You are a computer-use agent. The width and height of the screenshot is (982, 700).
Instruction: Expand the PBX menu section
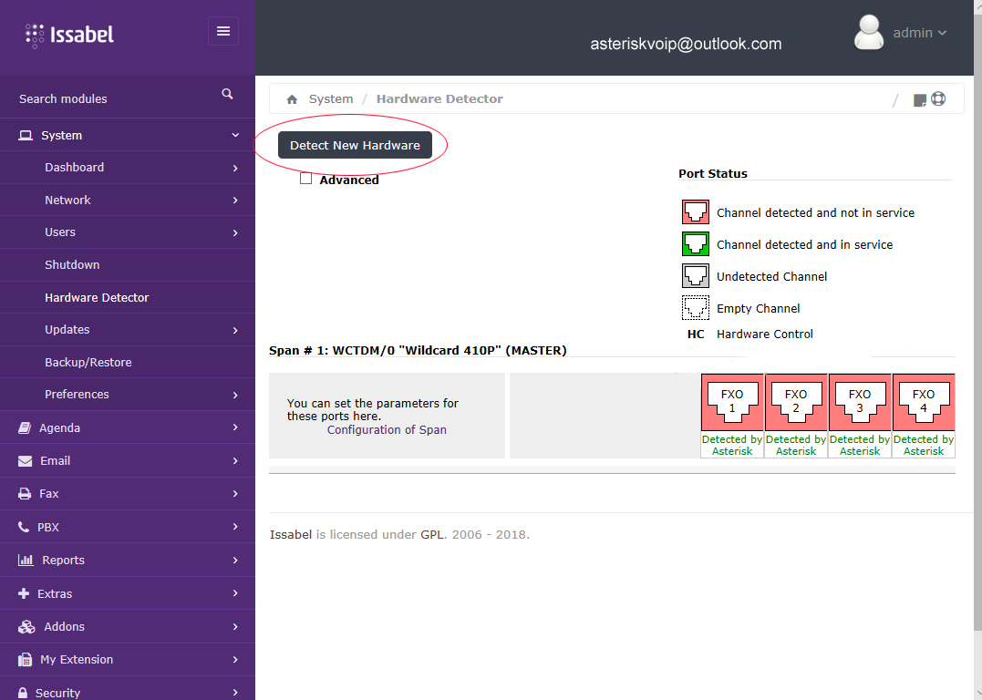[x=128, y=527]
